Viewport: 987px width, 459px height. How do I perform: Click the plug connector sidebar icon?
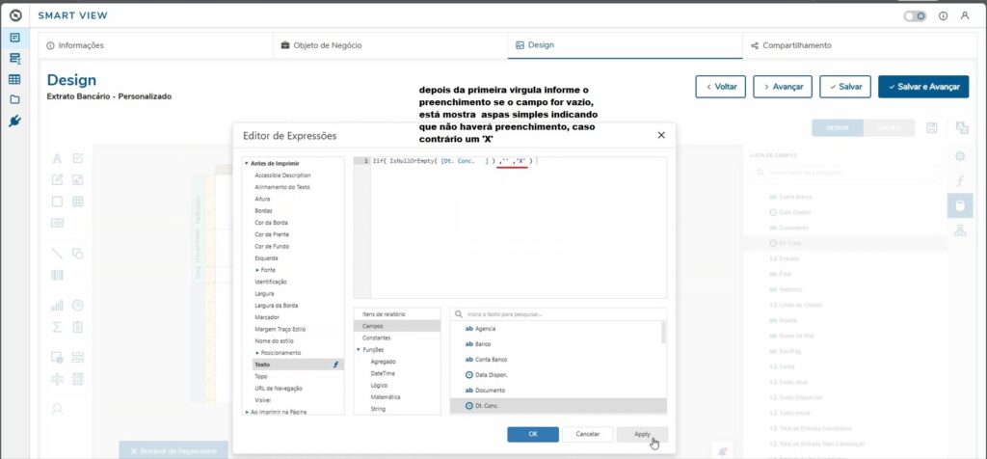click(14, 121)
